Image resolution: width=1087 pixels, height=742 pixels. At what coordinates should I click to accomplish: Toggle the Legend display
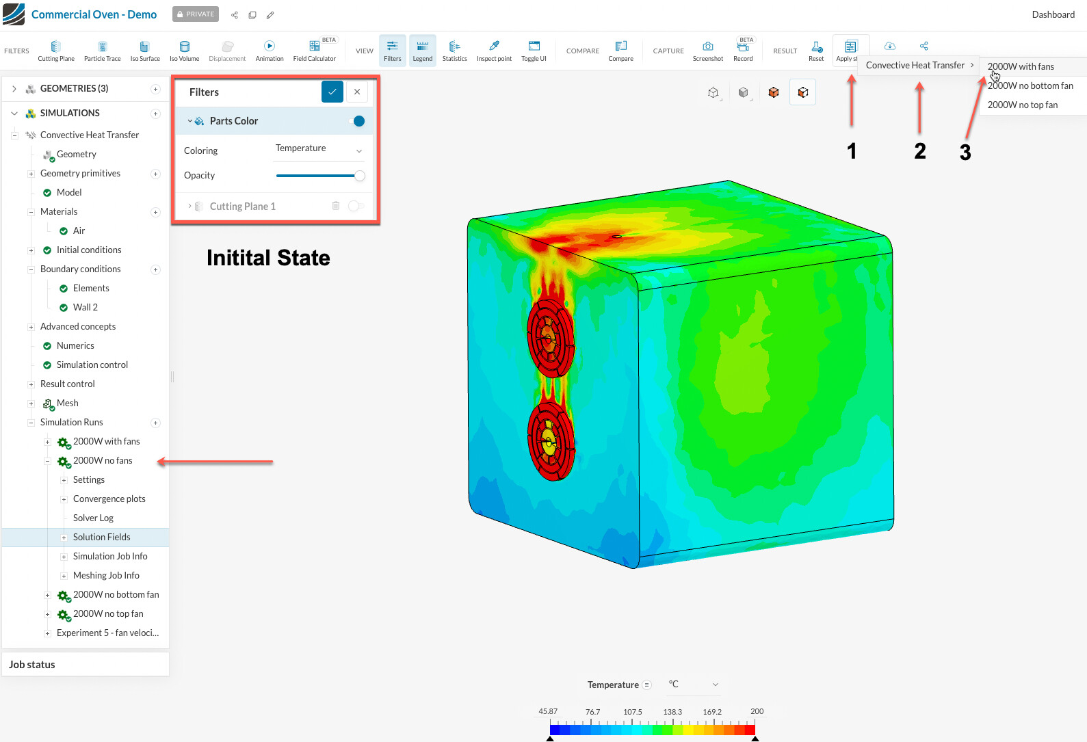pos(423,51)
